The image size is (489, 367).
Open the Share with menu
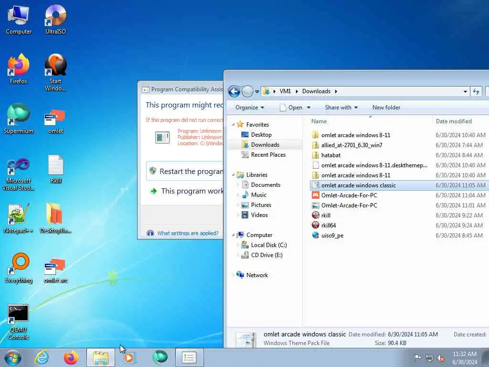(x=341, y=108)
